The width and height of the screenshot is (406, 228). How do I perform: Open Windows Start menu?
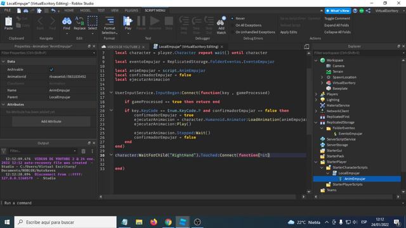7,222
